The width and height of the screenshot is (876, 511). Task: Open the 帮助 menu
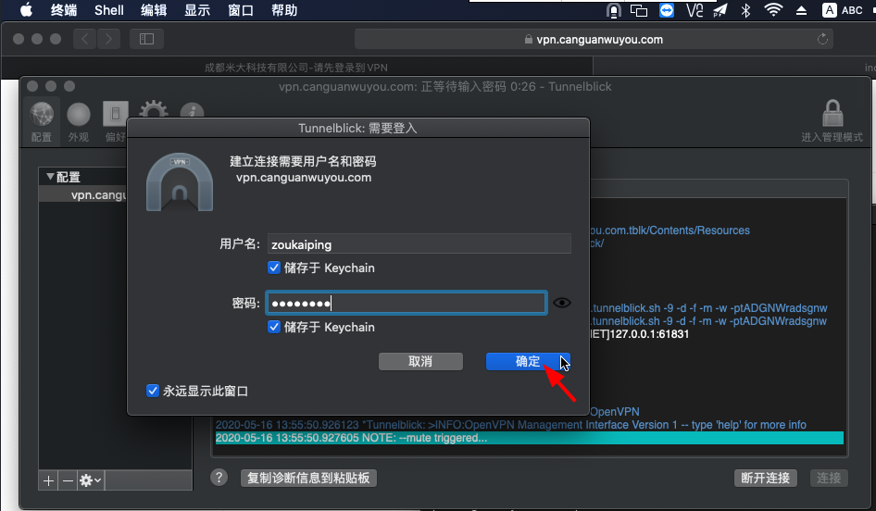point(284,10)
